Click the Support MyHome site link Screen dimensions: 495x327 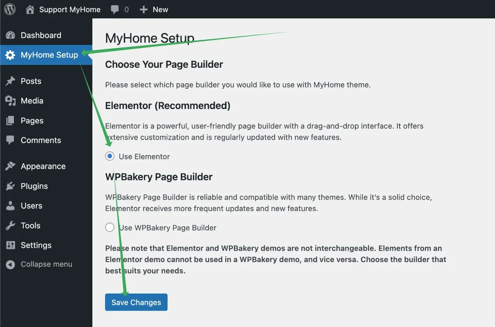point(70,9)
